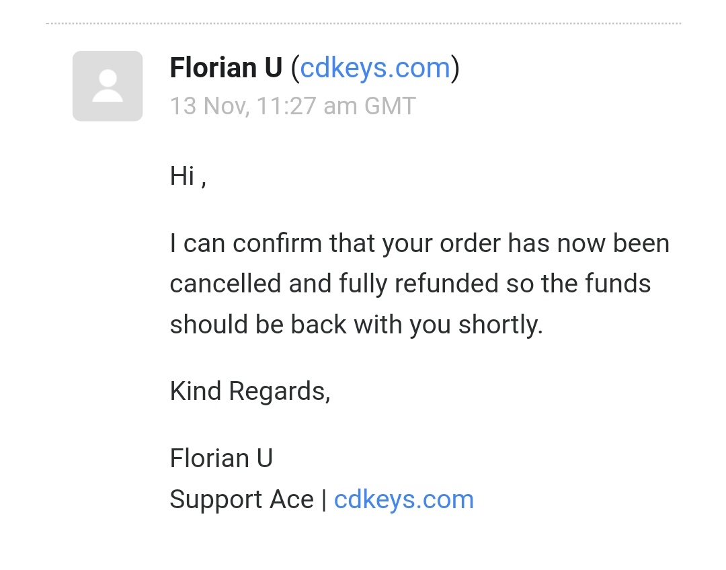Click the dotted separator line above message
The image size is (726, 570).
click(x=364, y=23)
